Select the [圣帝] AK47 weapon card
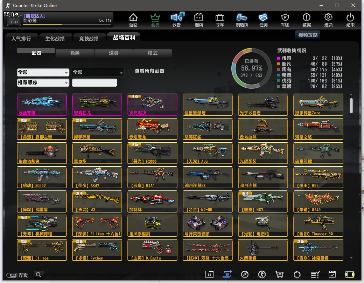This screenshot has height=283, width=364. point(97,177)
